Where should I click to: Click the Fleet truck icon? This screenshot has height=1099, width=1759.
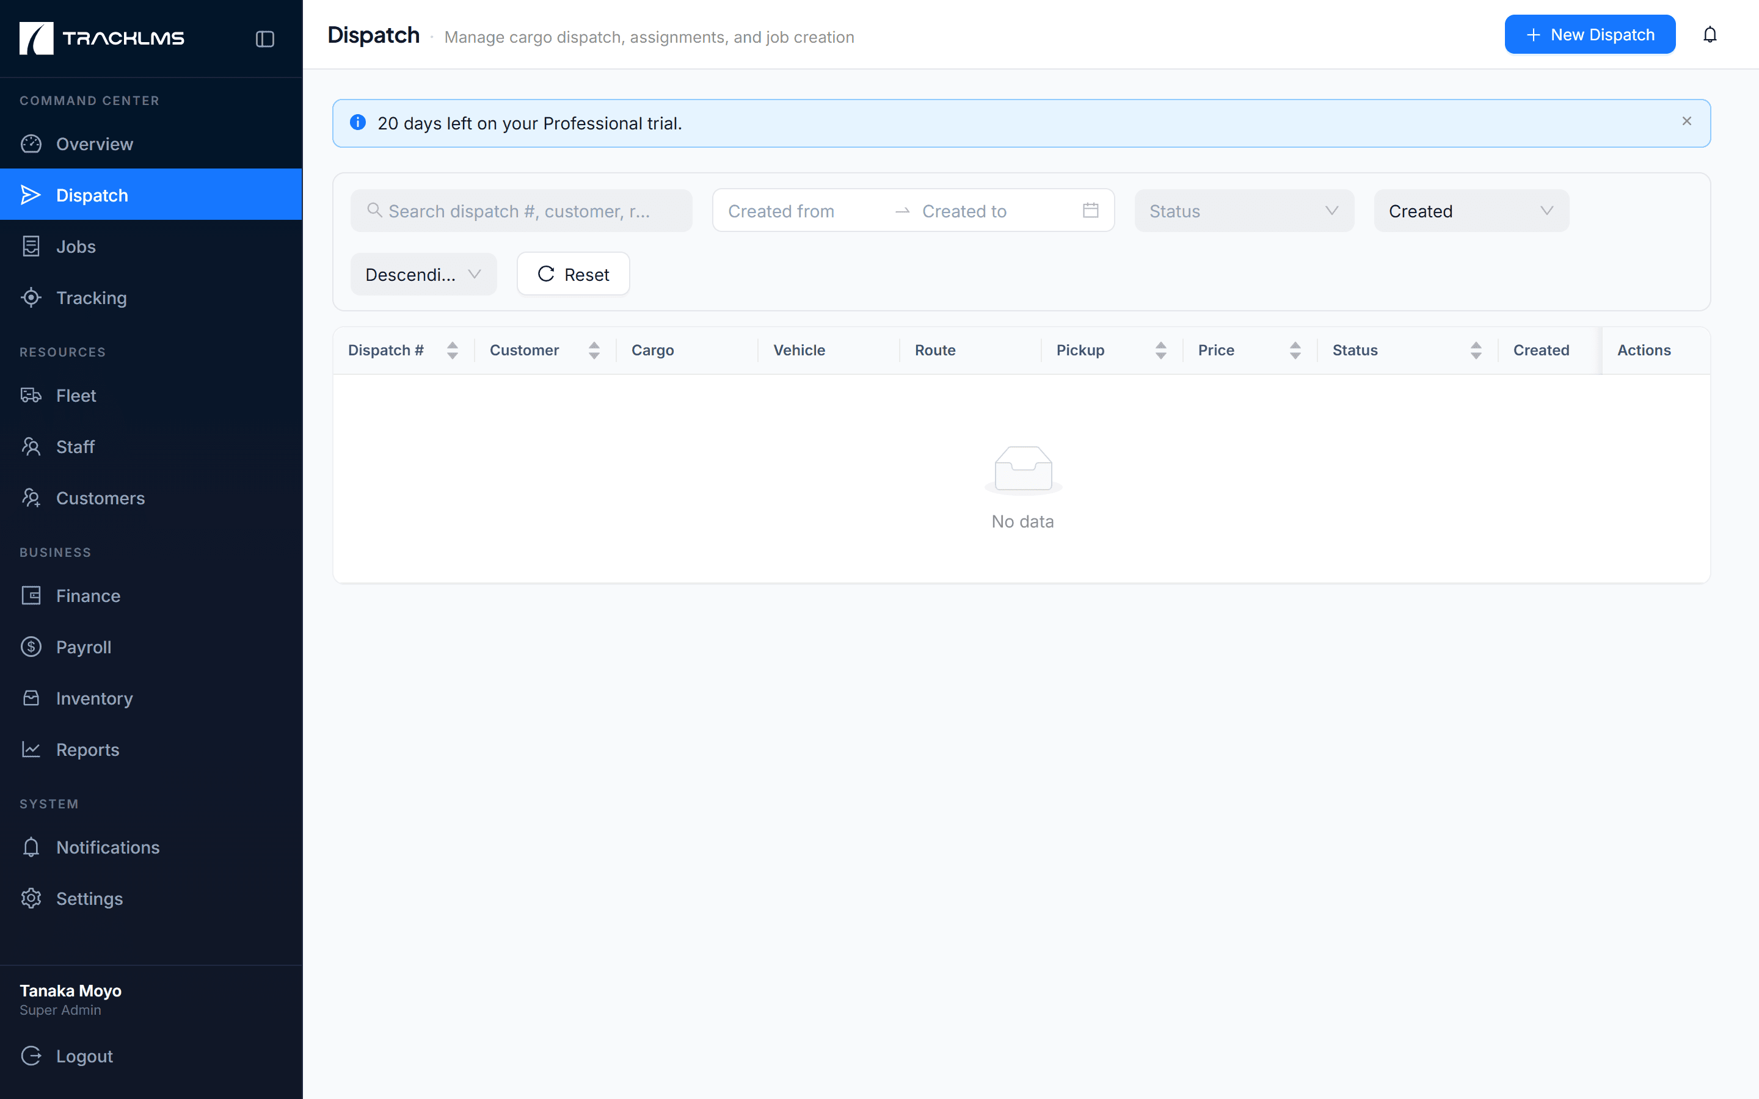click(31, 396)
